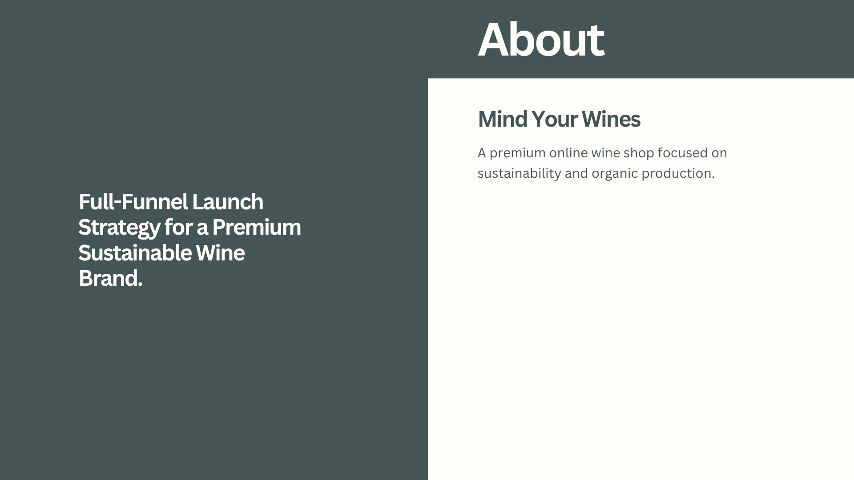
Task: Click the "Strategy for a Premium" line
Action: [x=189, y=228]
